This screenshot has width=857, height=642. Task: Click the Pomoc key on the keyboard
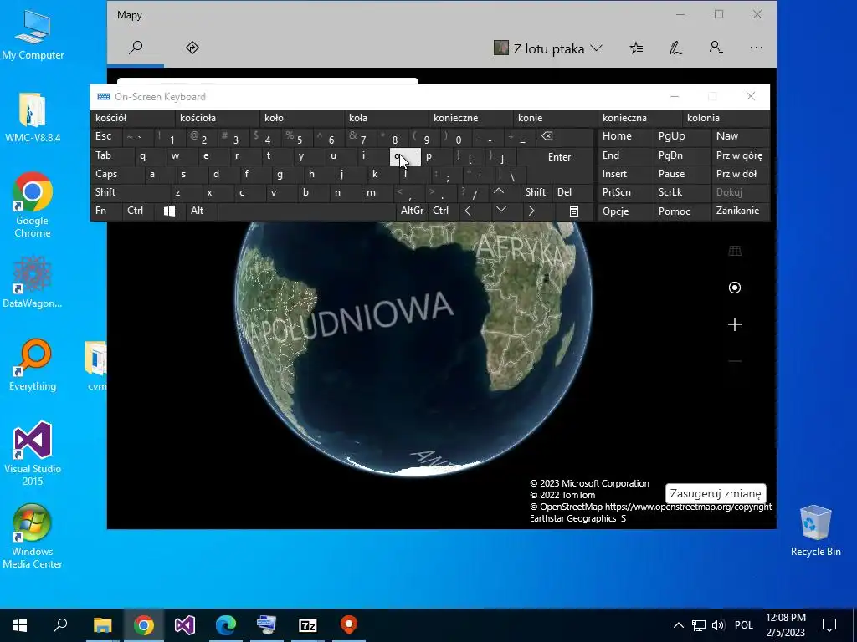coord(682,211)
